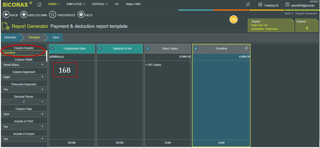Image resolution: width=320 pixels, height=148 pixels.
Task: Open the Include In Export dropdown
Action: tap(24, 139)
